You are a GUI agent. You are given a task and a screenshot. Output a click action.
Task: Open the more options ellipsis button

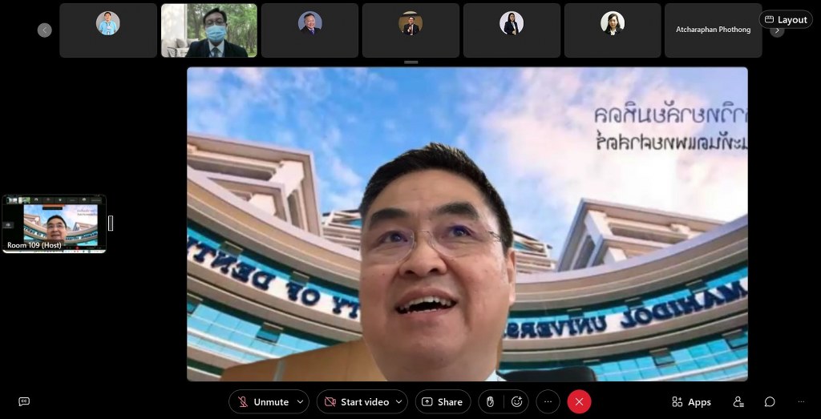pos(548,401)
